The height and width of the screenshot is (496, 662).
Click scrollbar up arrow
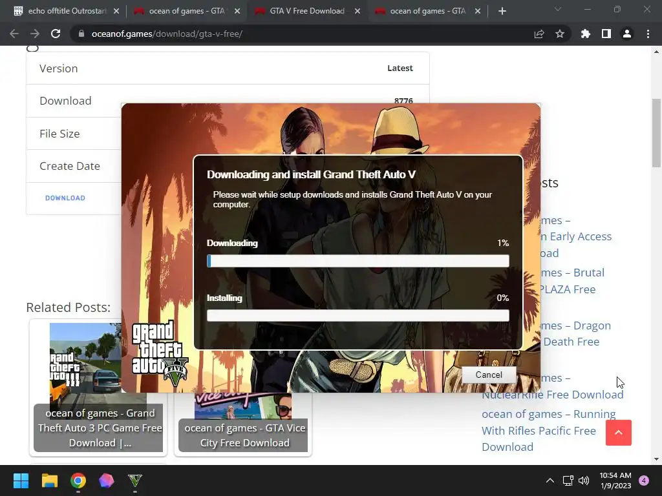click(x=656, y=52)
